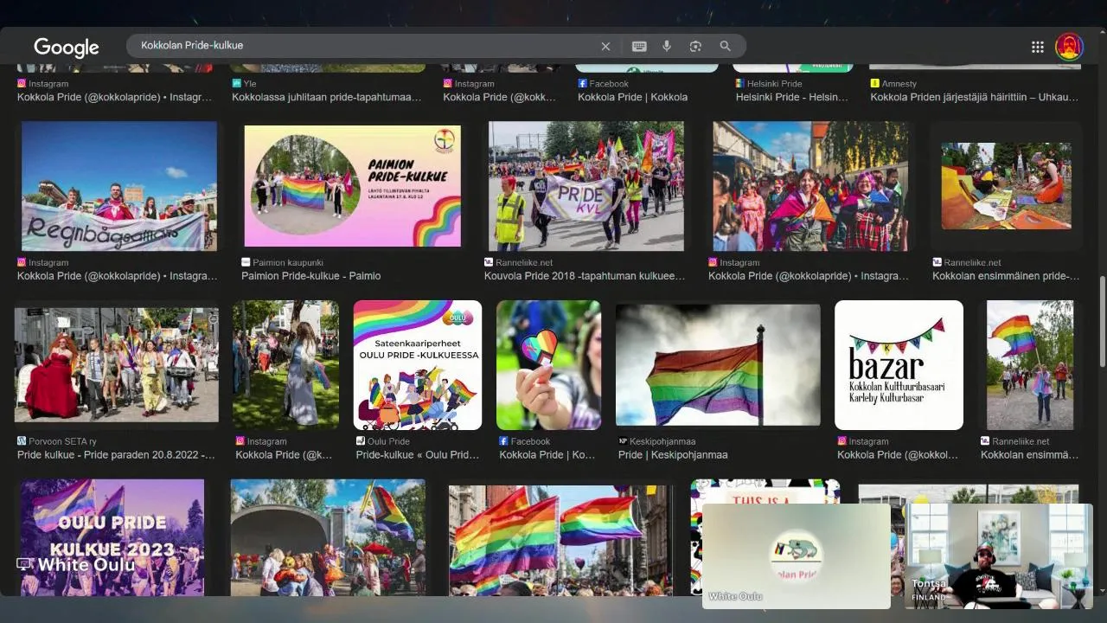Image resolution: width=1107 pixels, height=623 pixels.
Task: Open the rainbow flag cloudy sky thumbnail
Action: point(718,365)
